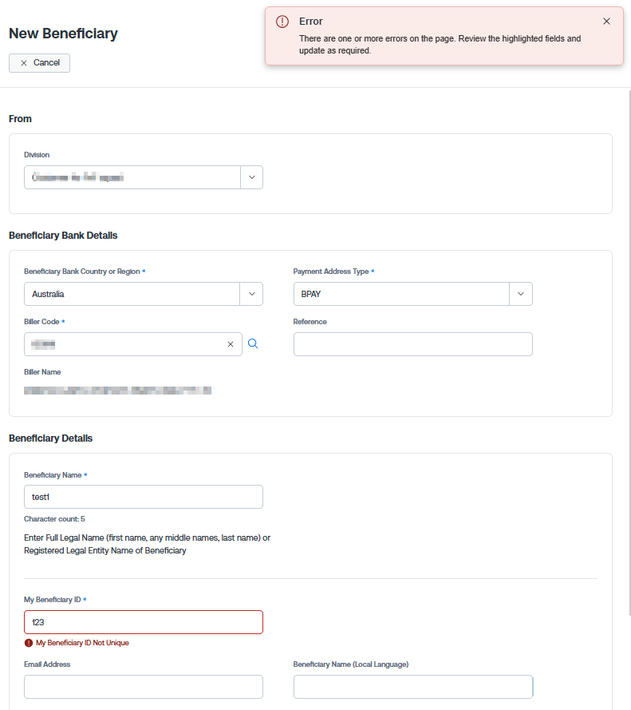Open the Division dropdown arrow

(x=252, y=177)
